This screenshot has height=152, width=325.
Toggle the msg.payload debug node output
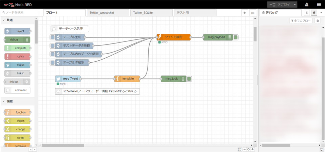(x=236, y=37)
